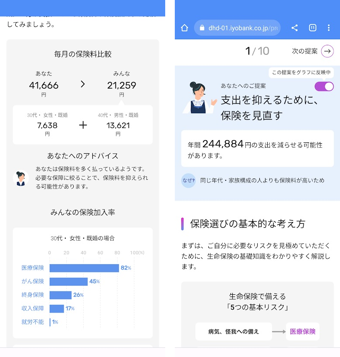
Task: Tap the なぜ? badge
Action: pyautogui.click(x=188, y=181)
